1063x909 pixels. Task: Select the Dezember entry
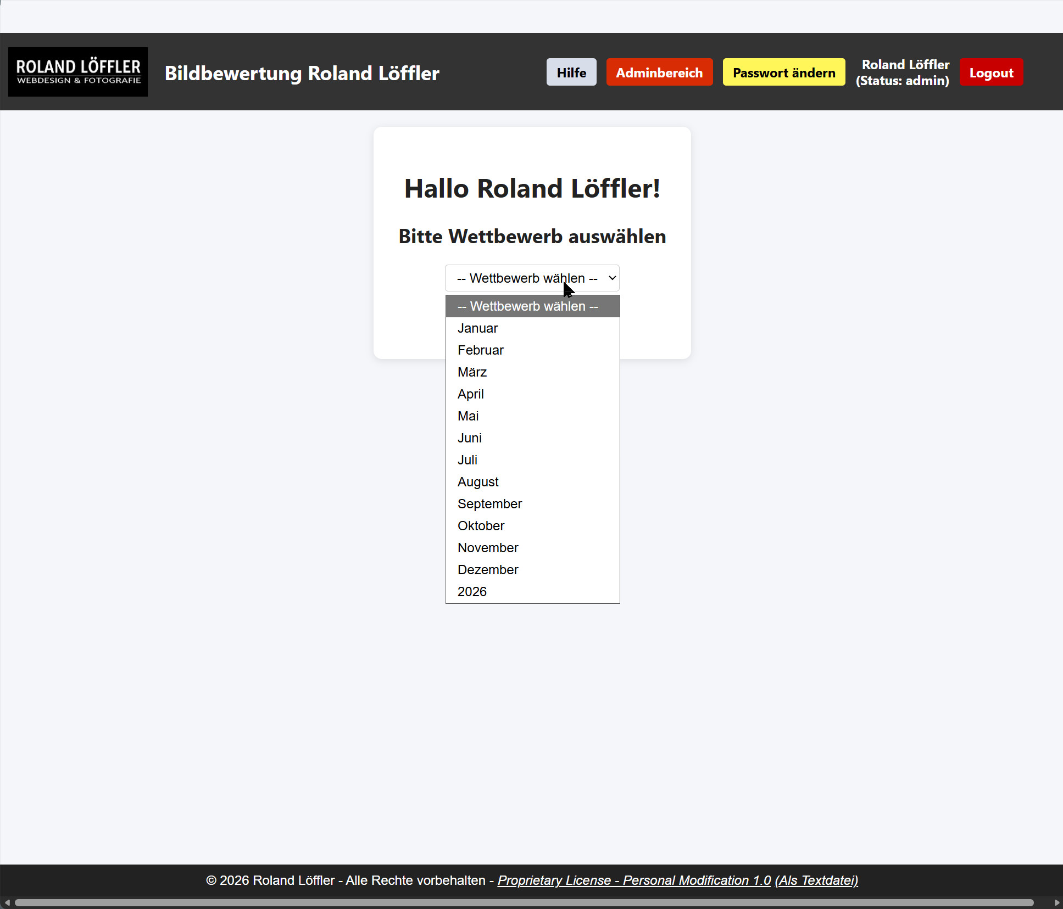(487, 570)
